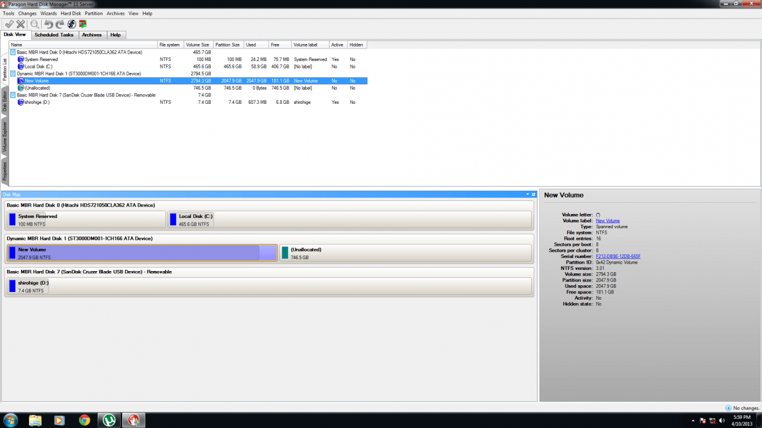Open Windows Start menu

[x=10, y=421]
